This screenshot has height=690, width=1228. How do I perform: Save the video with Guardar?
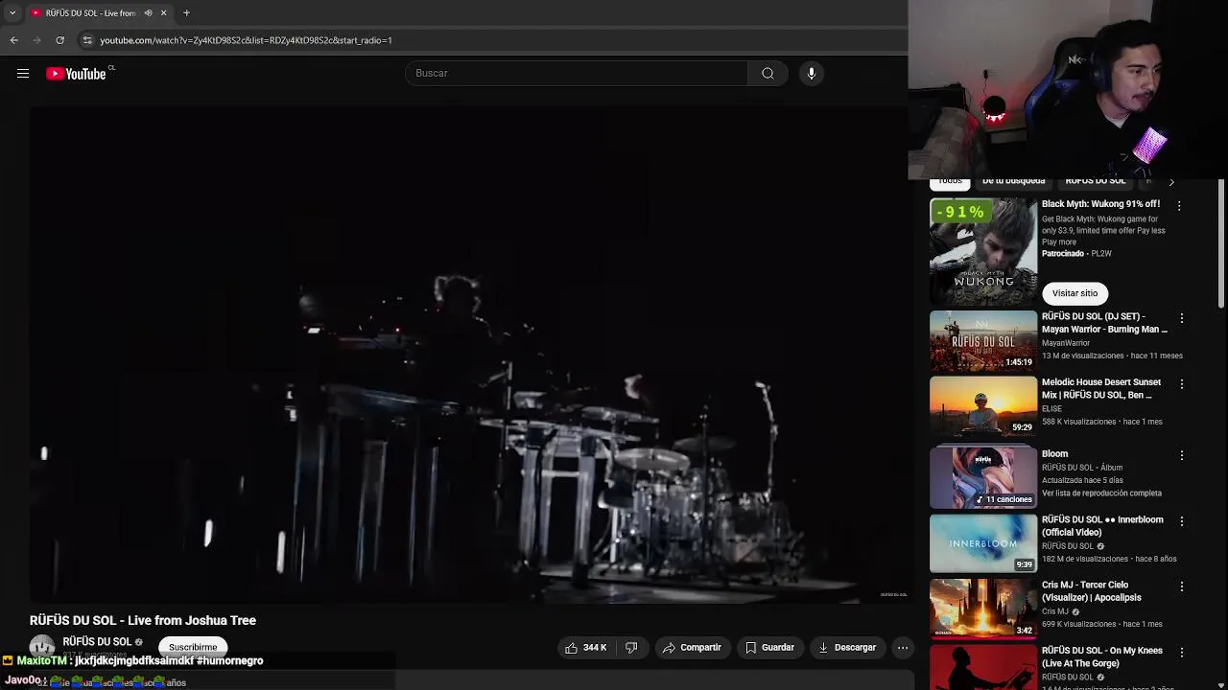tap(769, 648)
